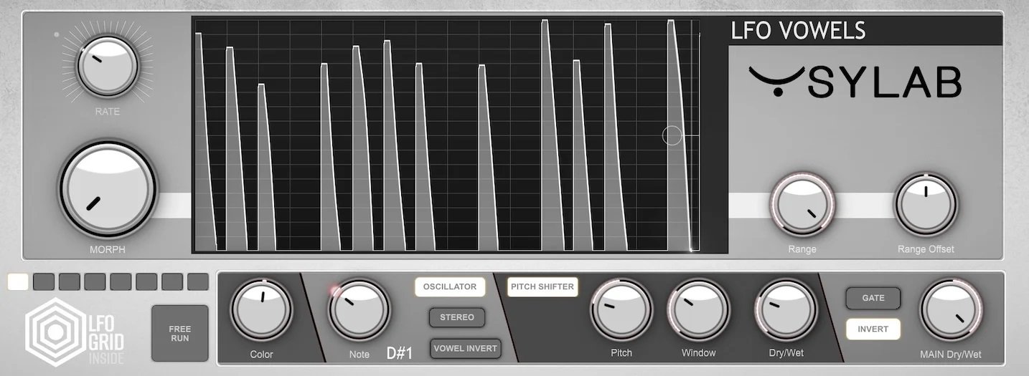Screen dimensions: 1029x376
Task: Switch to the Pitch Shifter tab
Action: pyautogui.click(x=542, y=287)
